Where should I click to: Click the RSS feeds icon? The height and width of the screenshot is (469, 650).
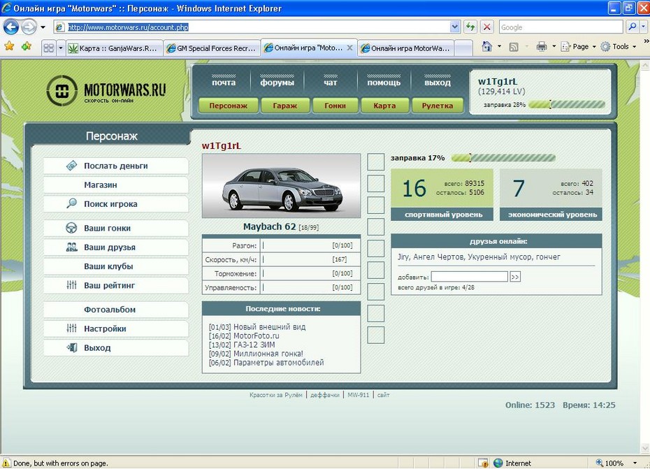coord(514,47)
